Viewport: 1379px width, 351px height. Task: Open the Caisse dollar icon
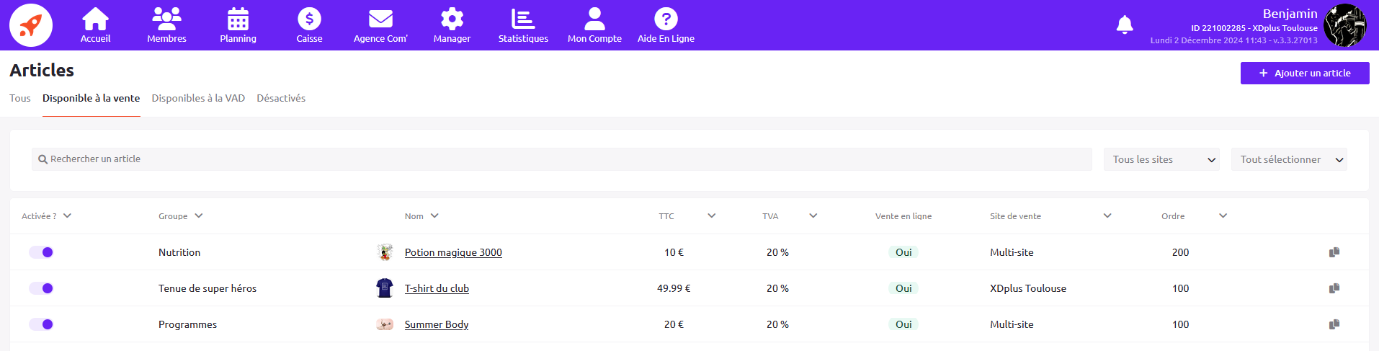[x=309, y=19]
